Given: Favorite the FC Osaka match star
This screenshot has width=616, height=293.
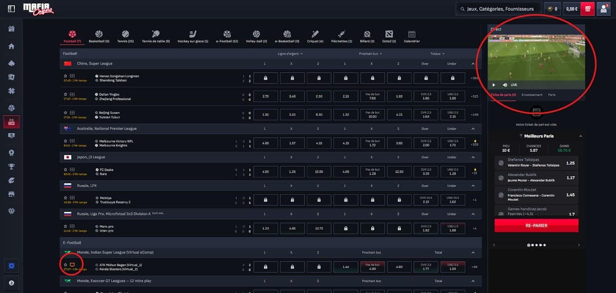Looking at the screenshot, I should [x=66, y=170].
